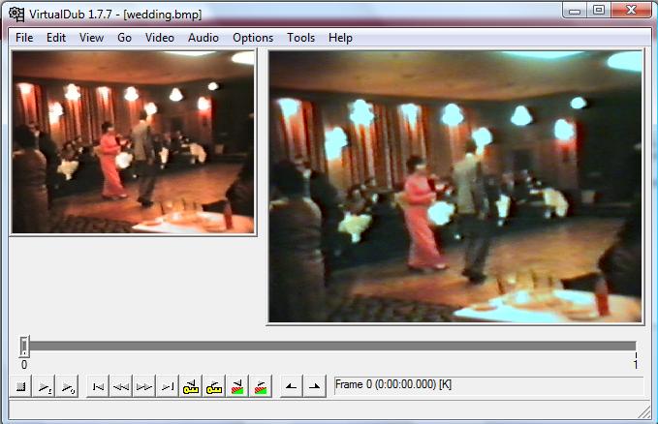Image resolution: width=658 pixels, height=424 pixels.
Task: Close the VirtualDub window
Action: (x=631, y=10)
